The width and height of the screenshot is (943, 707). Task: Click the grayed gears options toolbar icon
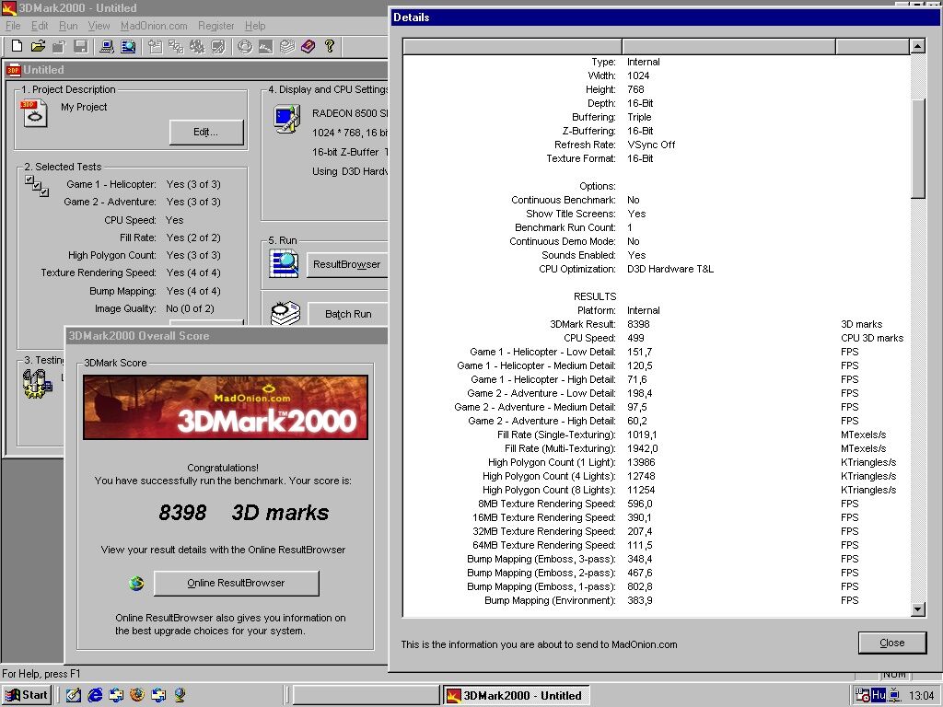click(x=197, y=46)
